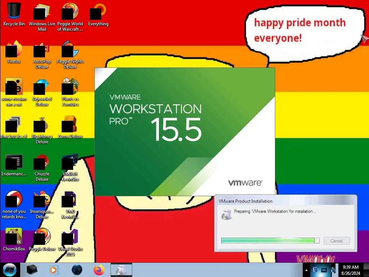The height and width of the screenshot is (277, 369).
Task: Click the Workstation Pro 15.5 splash screen
Action: [x=185, y=132]
